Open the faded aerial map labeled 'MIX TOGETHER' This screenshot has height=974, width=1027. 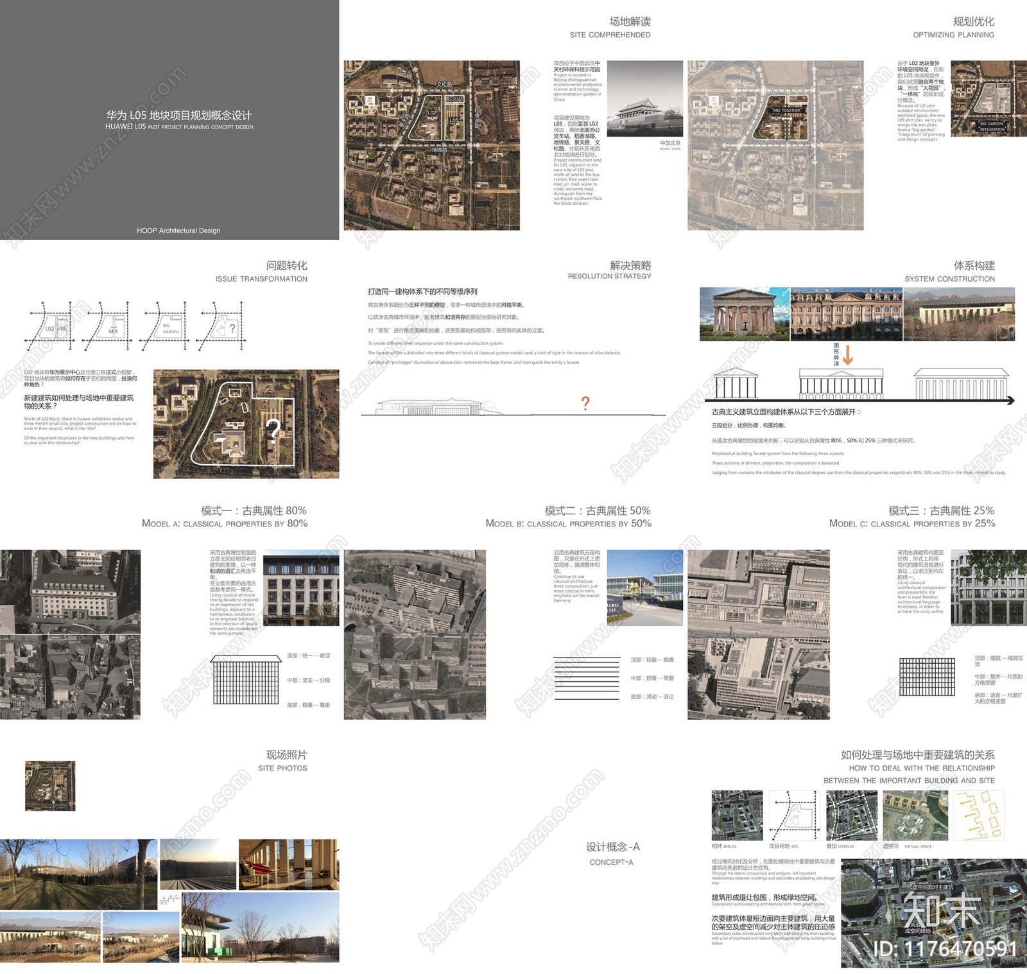[775, 145]
